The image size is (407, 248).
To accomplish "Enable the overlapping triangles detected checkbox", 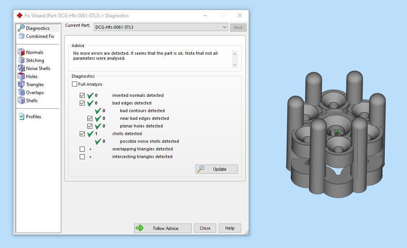I will (x=82, y=149).
